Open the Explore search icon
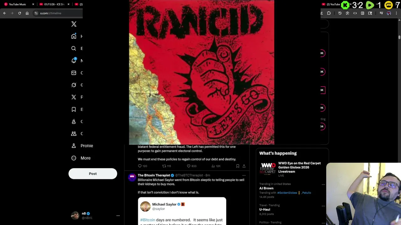Image resolution: width=401 pixels, height=225 pixels. click(74, 48)
